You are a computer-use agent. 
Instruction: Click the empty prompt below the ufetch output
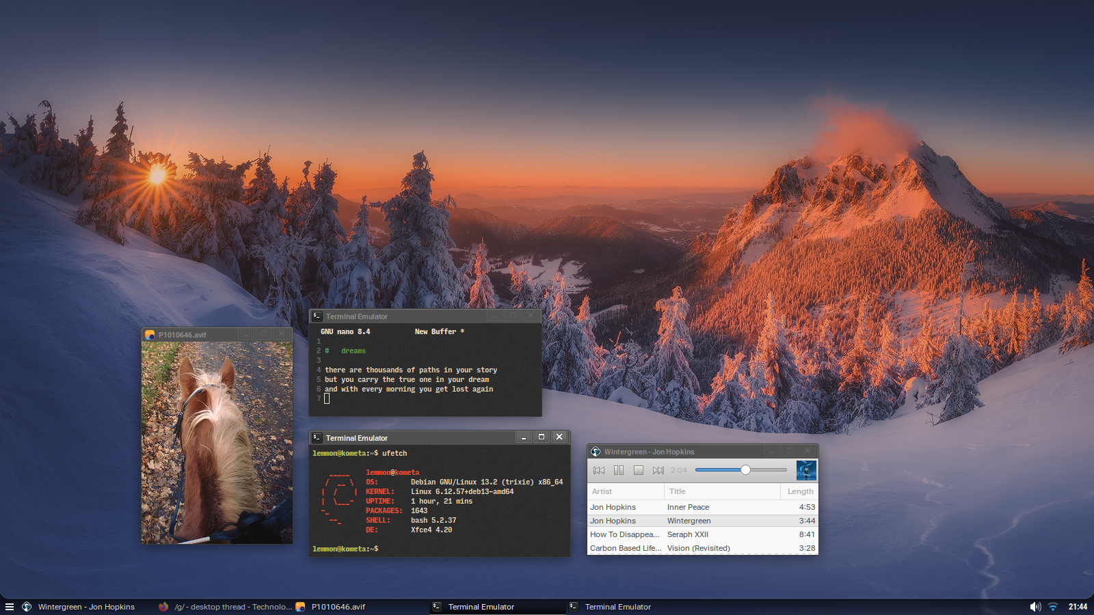coord(346,549)
